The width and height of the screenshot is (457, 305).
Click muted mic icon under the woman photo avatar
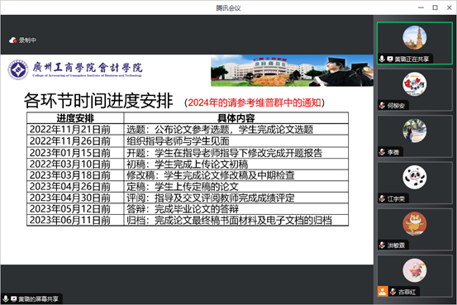tap(382, 152)
